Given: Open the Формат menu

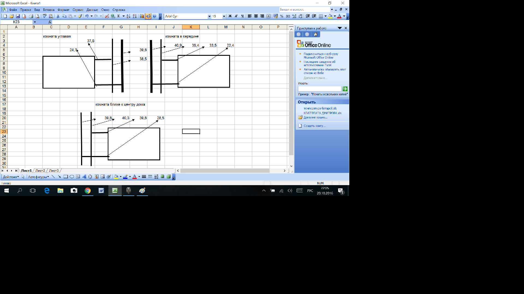Looking at the screenshot, I should 63,10.
